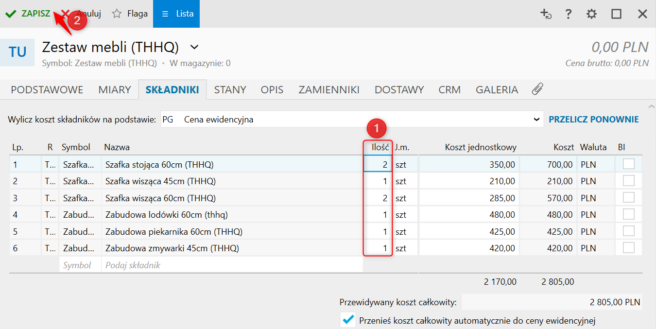Save the record with ZAPISZ button

(x=28, y=14)
